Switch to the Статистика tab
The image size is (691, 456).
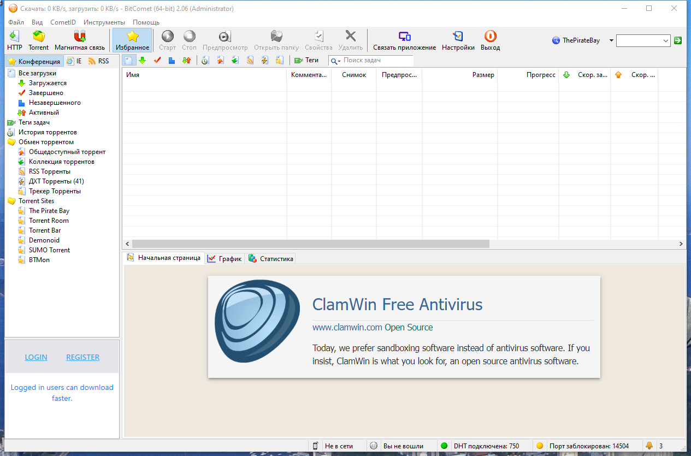tap(271, 259)
